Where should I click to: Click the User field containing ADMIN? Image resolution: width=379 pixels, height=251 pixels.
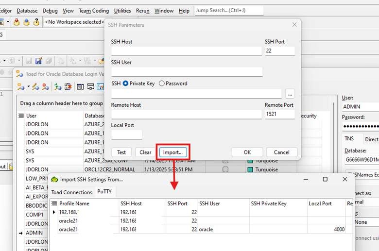(361, 107)
